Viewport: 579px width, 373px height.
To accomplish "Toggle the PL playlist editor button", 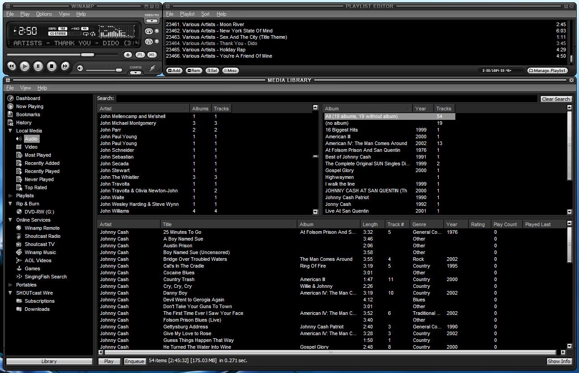I will click(140, 55).
